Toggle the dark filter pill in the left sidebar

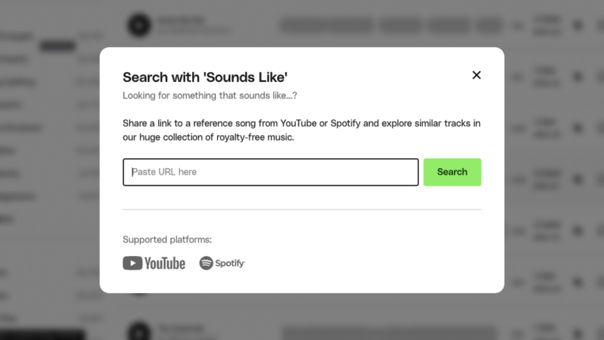[57, 46]
